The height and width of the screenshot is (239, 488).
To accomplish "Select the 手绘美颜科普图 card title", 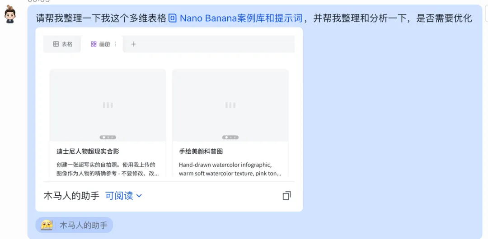I will [x=201, y=152].
